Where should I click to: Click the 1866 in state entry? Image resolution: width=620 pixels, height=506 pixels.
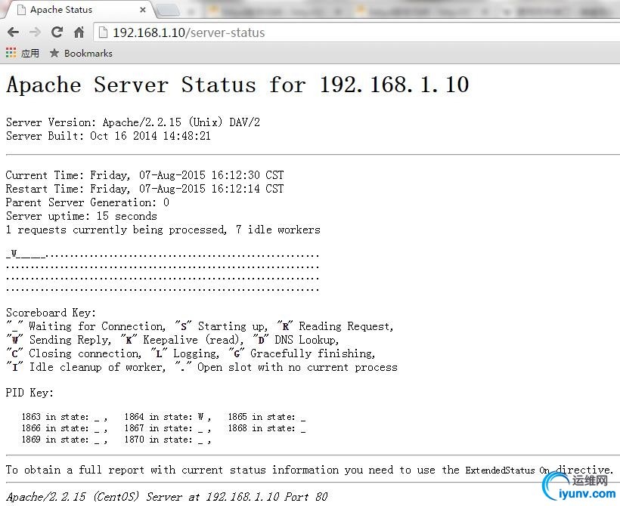[64, 428]
